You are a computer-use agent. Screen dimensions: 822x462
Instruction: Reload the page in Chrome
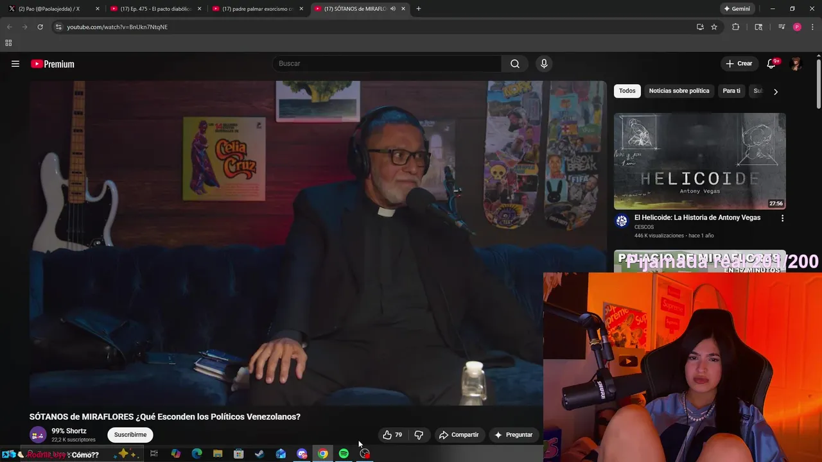40,27
